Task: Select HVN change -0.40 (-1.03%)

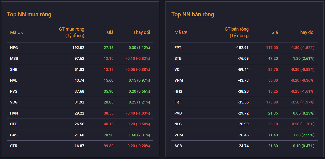Action: coord(138,113)
